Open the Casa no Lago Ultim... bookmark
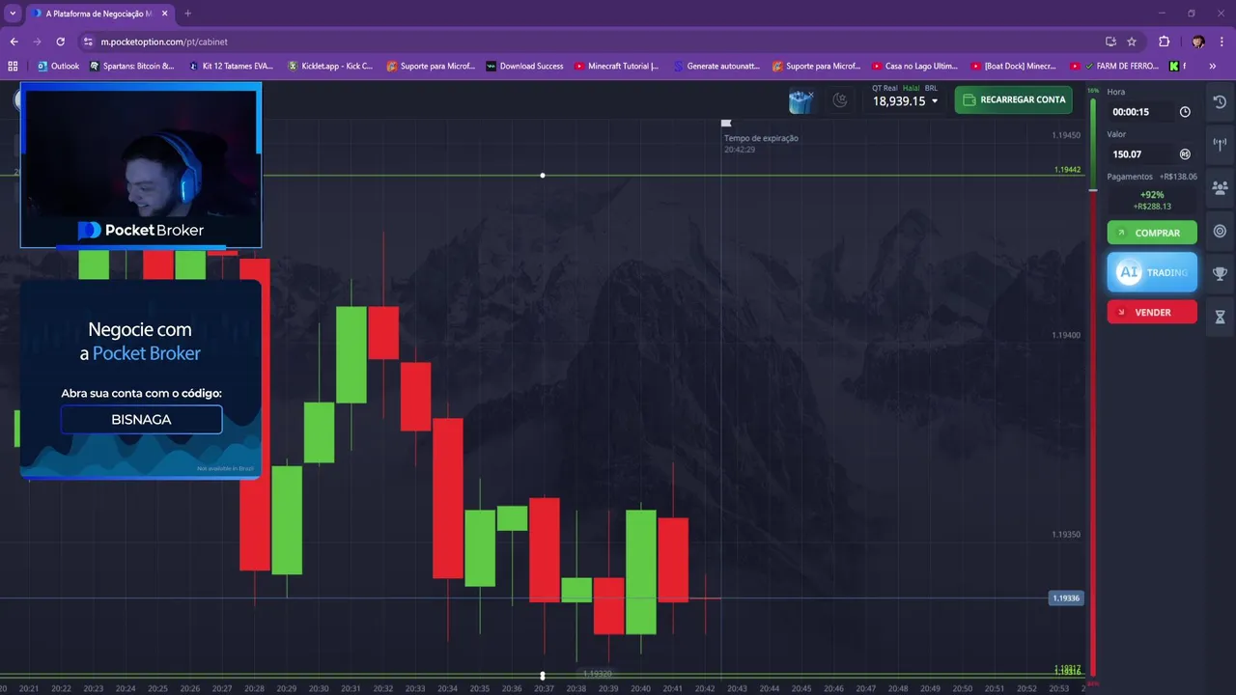This screenshot has height=695, width=1236. coord(915,66)
